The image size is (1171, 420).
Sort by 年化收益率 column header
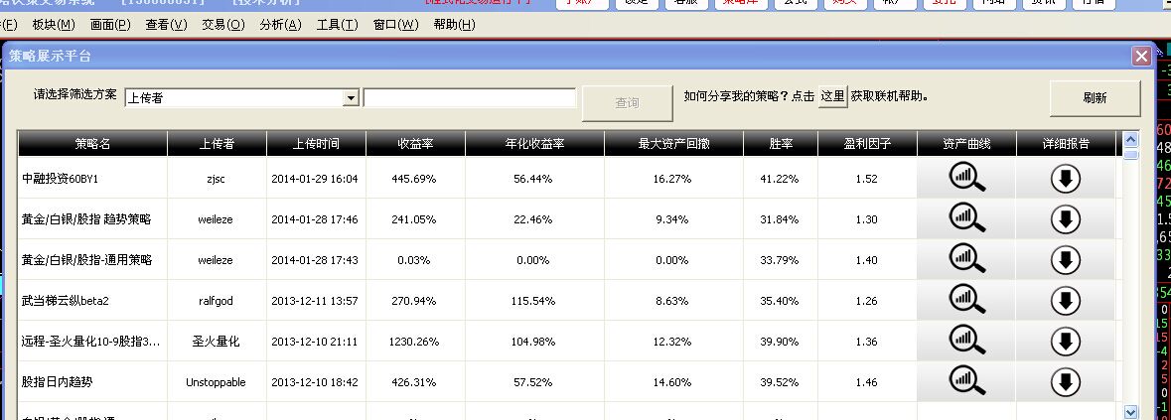[x=533, y=144]
